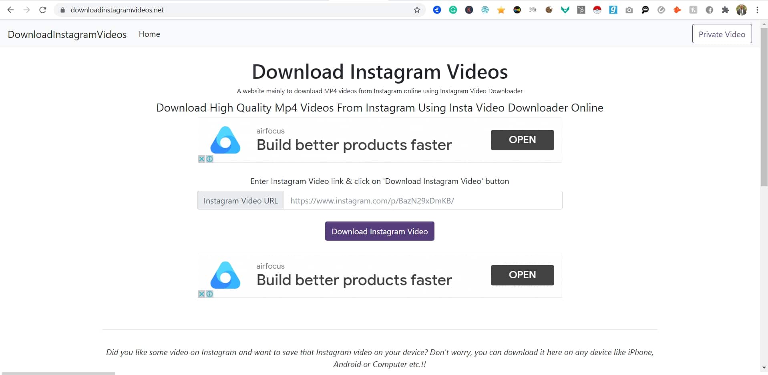The image size is (768, 375).
Task: Click the 'Download Instagram Videos' heading
Action: [x=380, y=72]
